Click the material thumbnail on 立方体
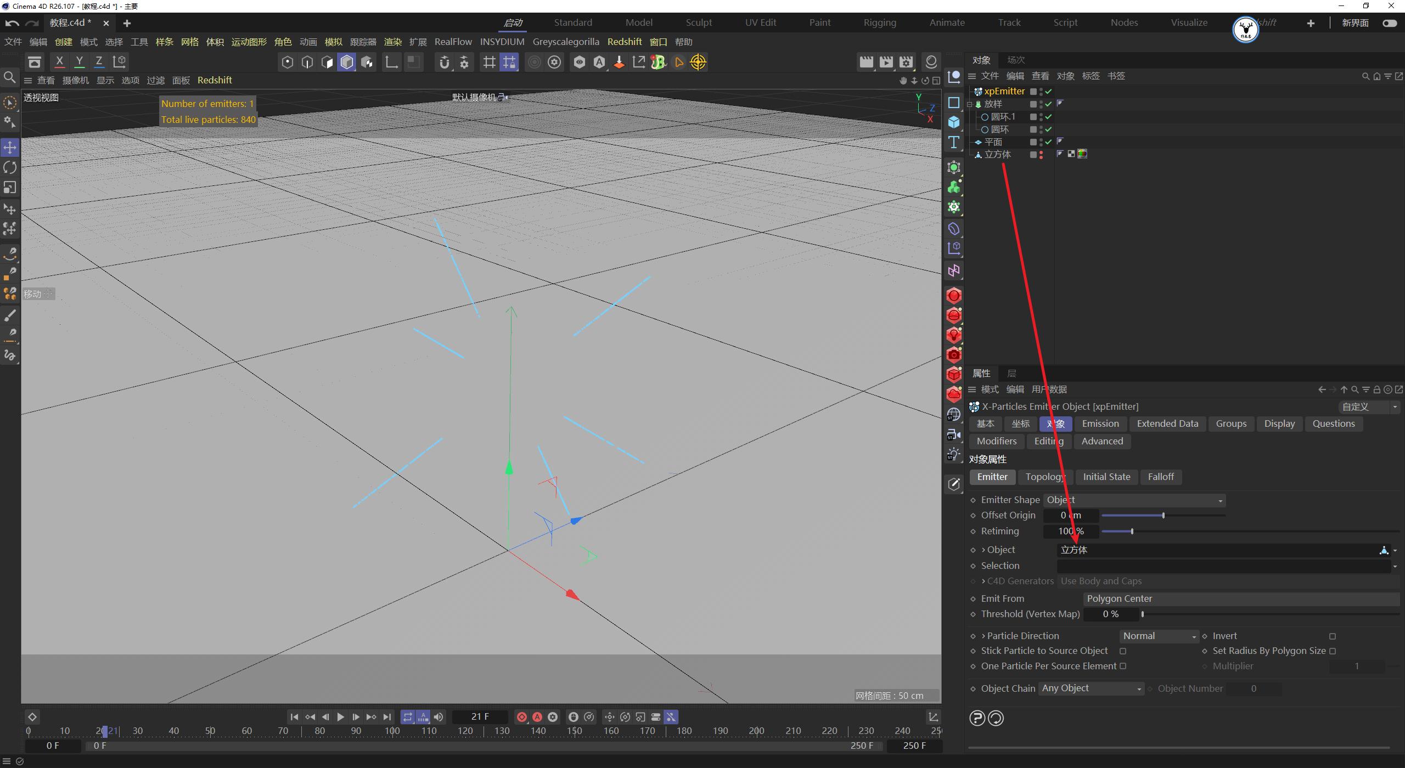Screen dimensions: 1405x768 point(1082,154)
